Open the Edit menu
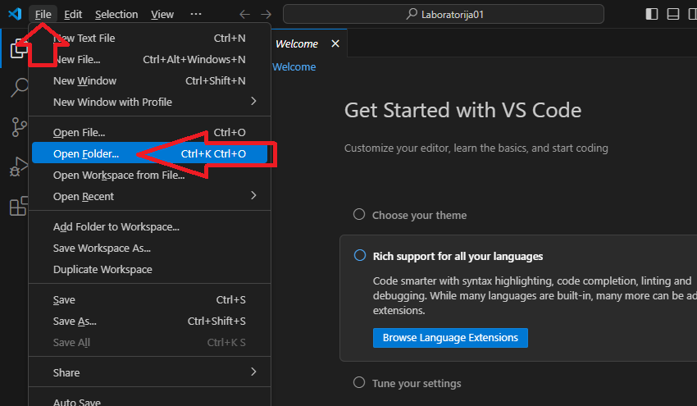This screenshot has height=406, width=697. [73, 14]
